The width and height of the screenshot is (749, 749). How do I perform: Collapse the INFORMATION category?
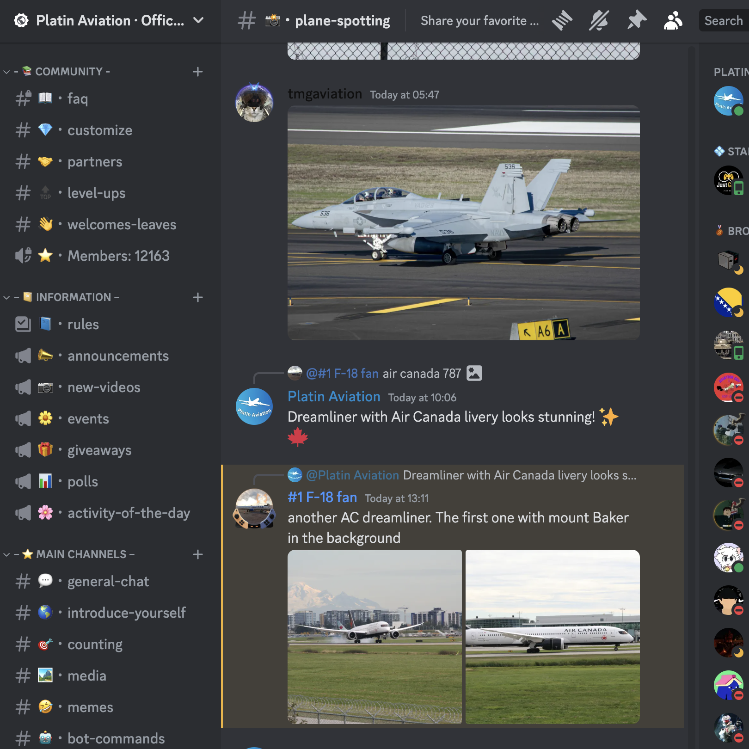[61, 297]
